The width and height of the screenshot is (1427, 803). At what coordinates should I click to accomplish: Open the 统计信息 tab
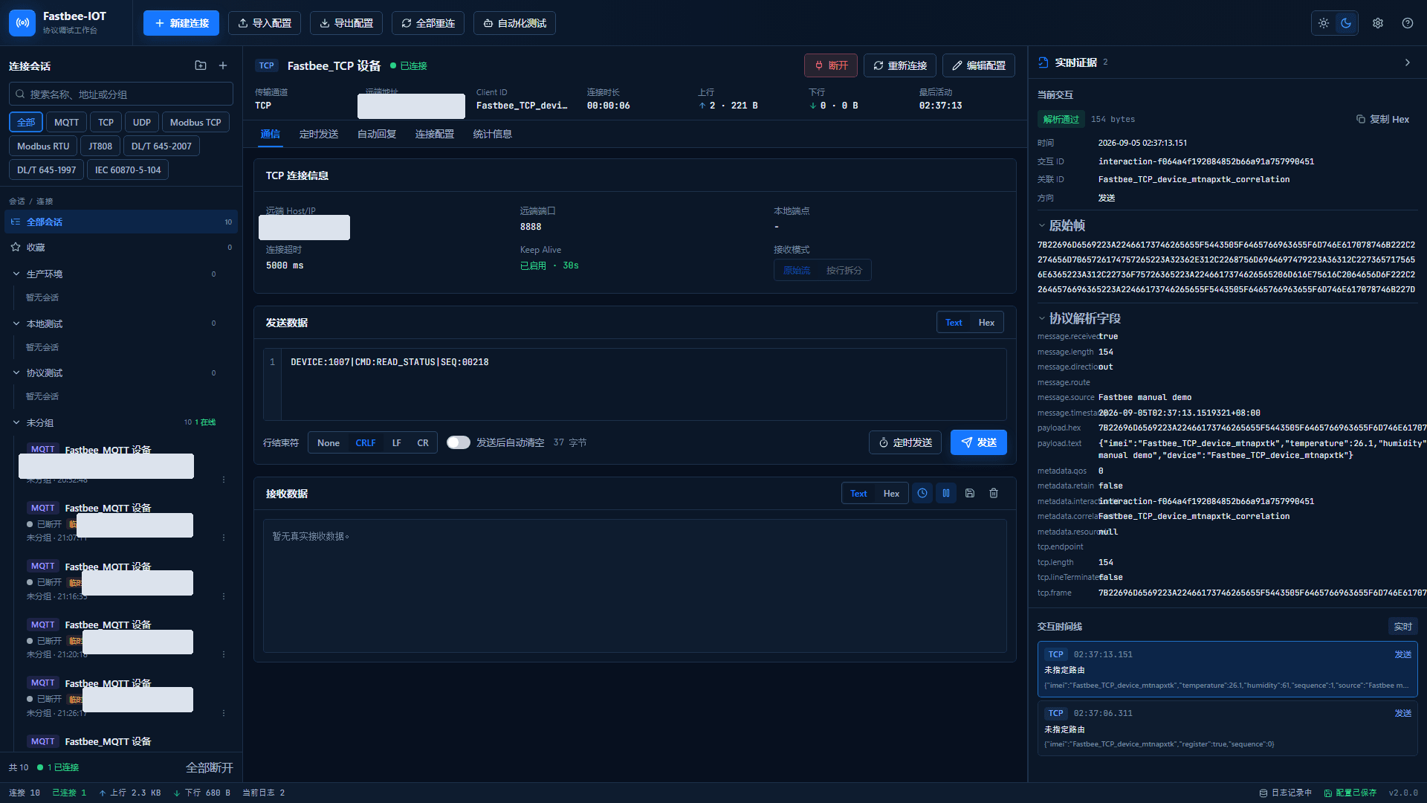pos(493,134)
